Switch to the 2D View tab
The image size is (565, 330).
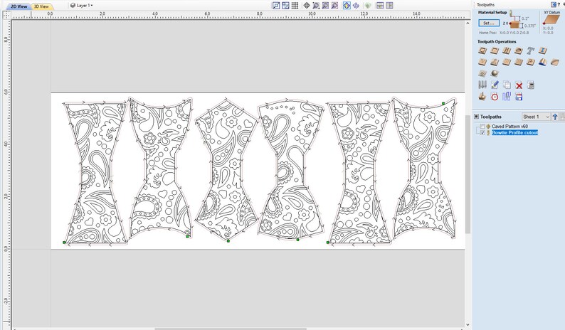pos(19,6)
